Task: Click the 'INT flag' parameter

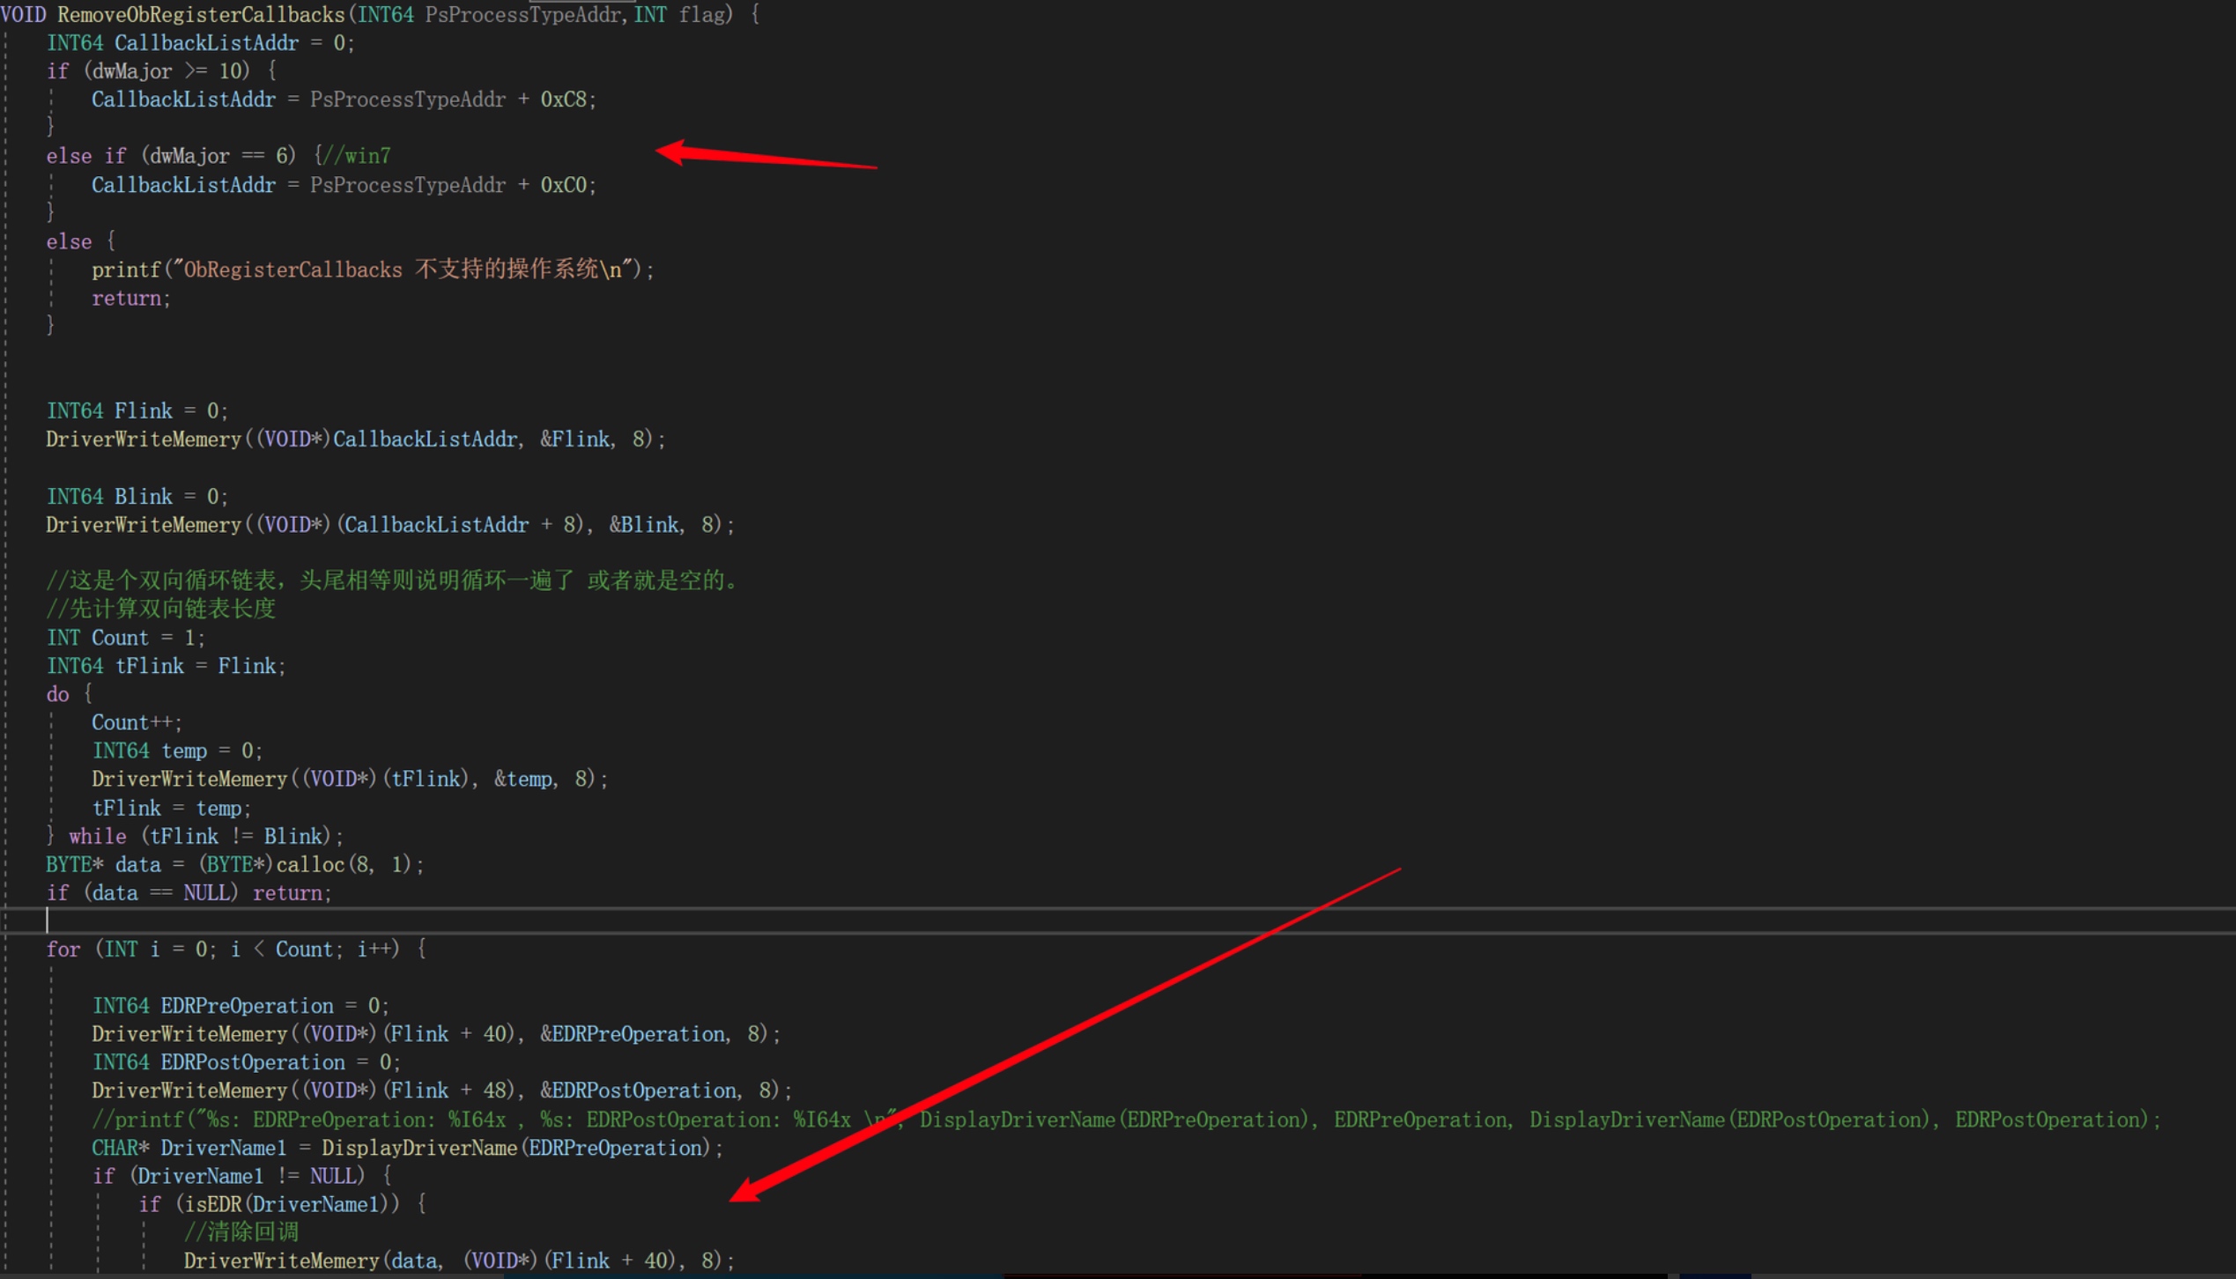Action: 682,15
